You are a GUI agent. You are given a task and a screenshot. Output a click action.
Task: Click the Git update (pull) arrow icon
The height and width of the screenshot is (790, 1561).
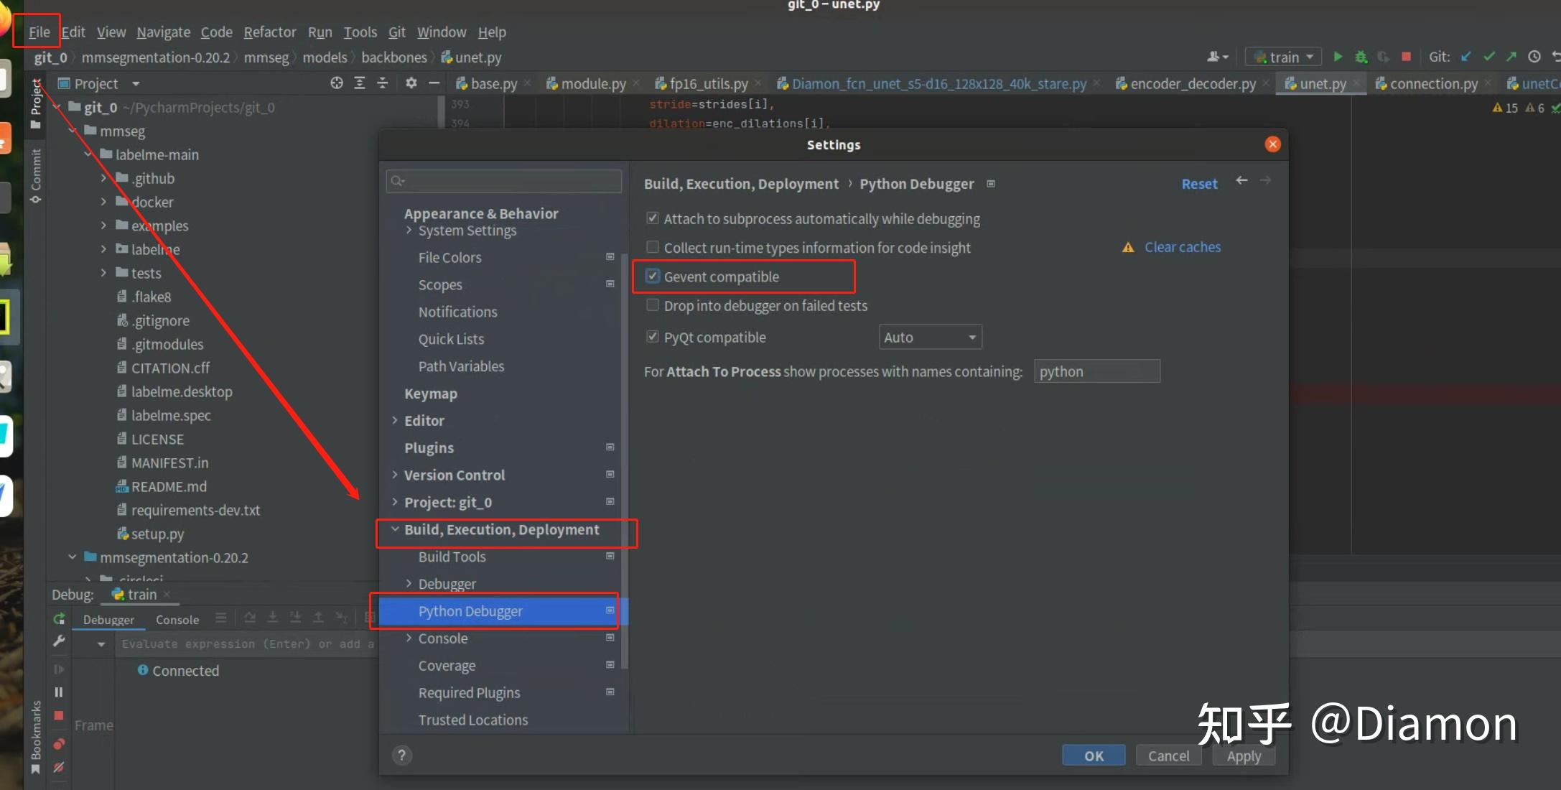1465,56
